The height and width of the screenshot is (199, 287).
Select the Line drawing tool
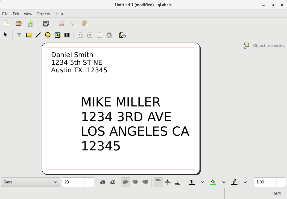(38, 35)
